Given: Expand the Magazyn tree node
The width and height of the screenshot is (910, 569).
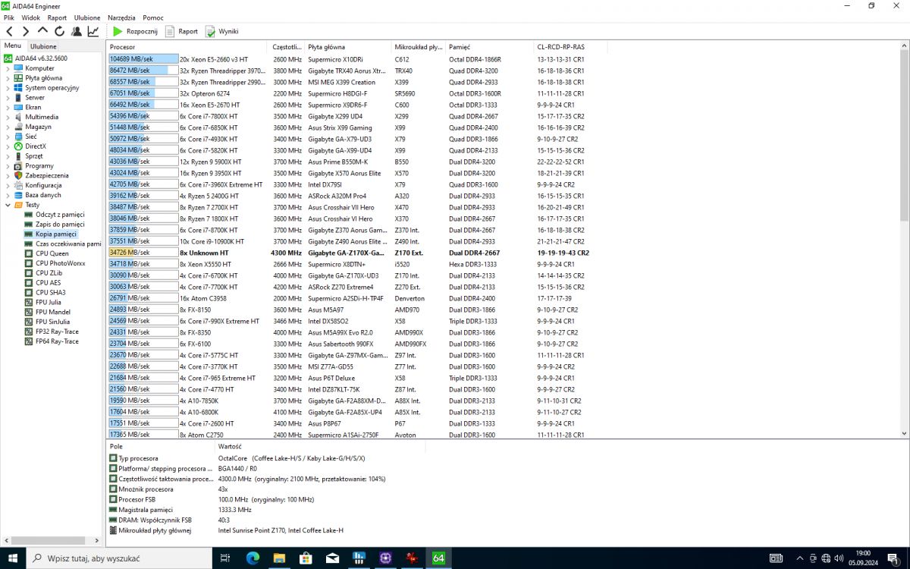Looking at the screenshot, I should coord(8,127).
